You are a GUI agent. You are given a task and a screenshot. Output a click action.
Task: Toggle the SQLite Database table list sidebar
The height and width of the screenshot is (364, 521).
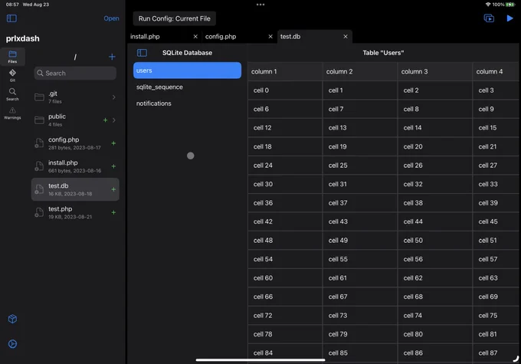142,53
